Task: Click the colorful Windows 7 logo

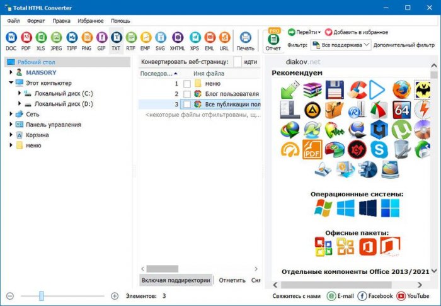Action: [x=323, y=208]
